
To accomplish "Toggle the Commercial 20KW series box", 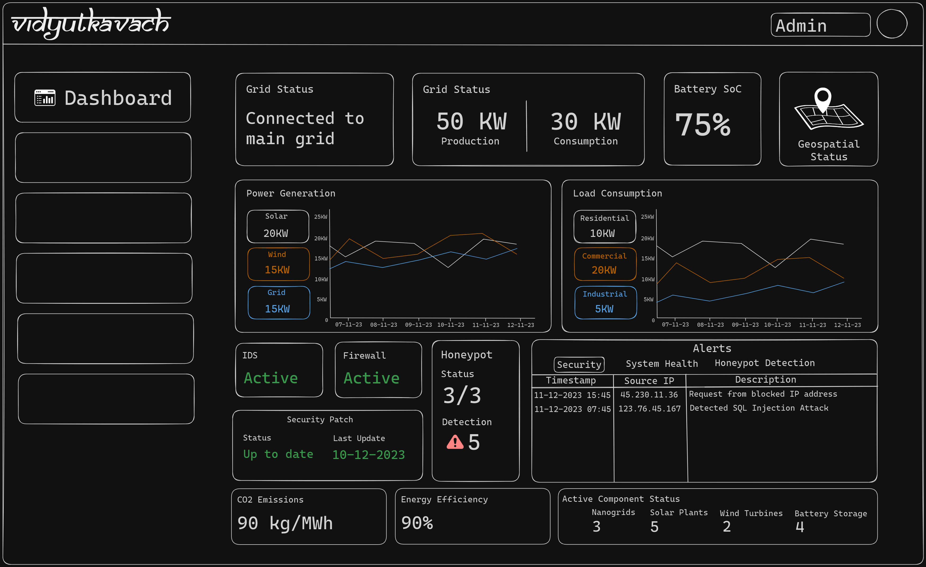I will point(605,264).
